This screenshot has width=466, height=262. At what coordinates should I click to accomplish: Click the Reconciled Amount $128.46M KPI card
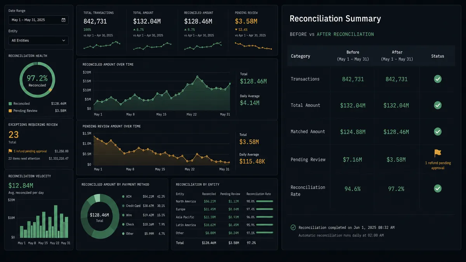click(203, 30)
